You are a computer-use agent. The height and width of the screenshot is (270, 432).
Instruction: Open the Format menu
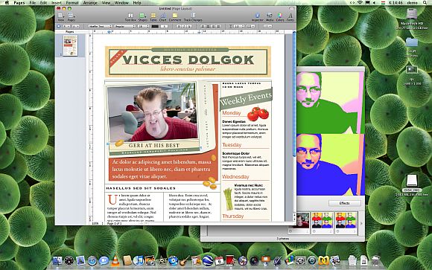pos(72,3)
